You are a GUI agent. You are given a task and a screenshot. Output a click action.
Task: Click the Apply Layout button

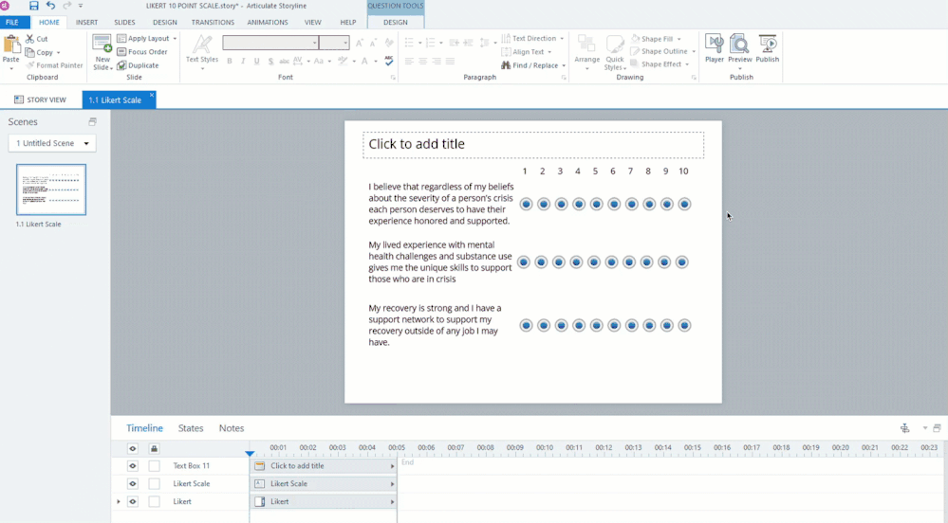(147, 39)
